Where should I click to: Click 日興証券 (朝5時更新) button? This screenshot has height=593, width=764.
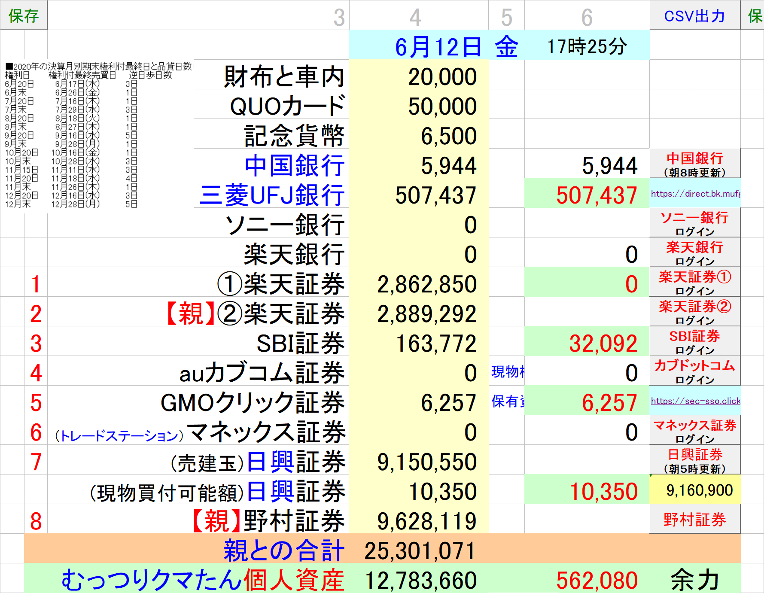coord(694,460)
